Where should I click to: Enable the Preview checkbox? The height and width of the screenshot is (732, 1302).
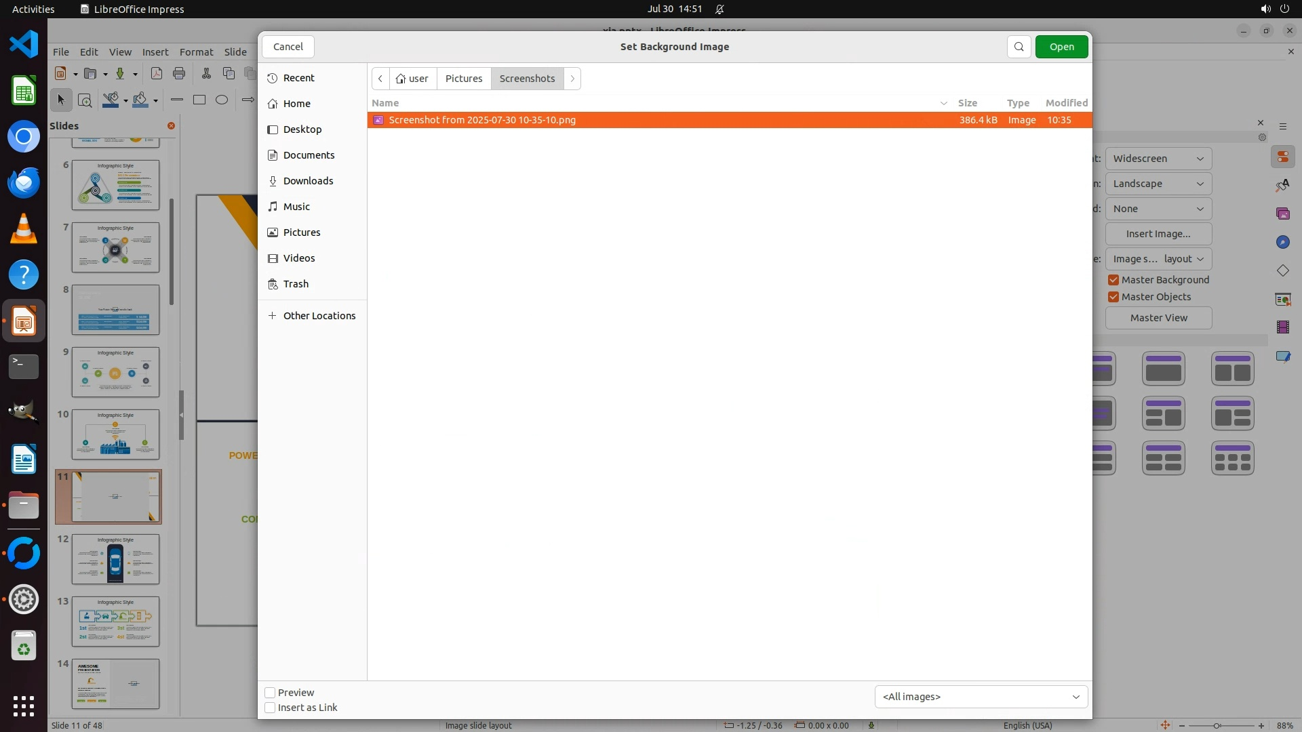pos(270,693)
